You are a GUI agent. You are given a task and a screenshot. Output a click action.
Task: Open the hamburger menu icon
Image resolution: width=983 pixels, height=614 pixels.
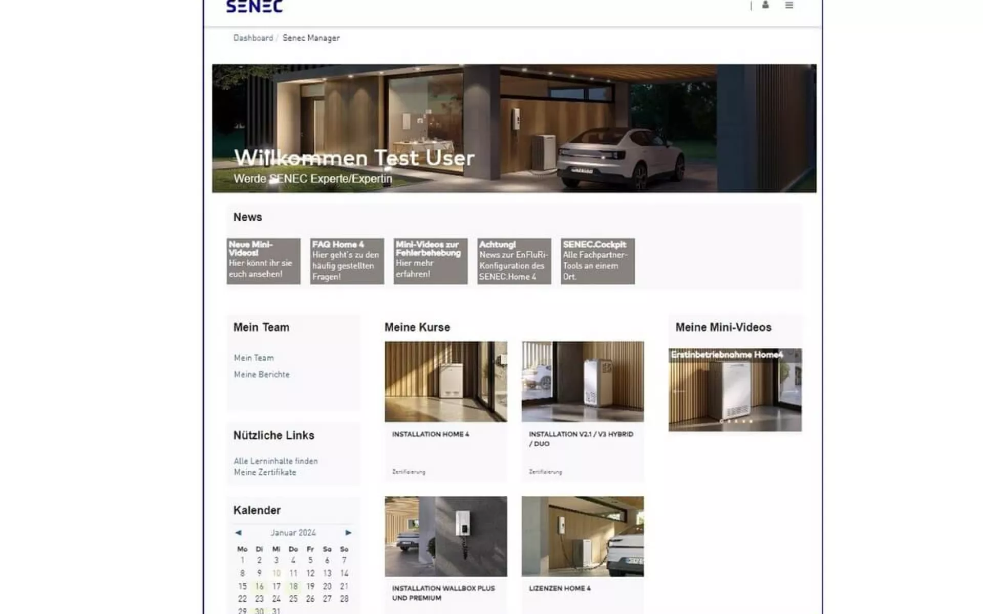point(789,5)
